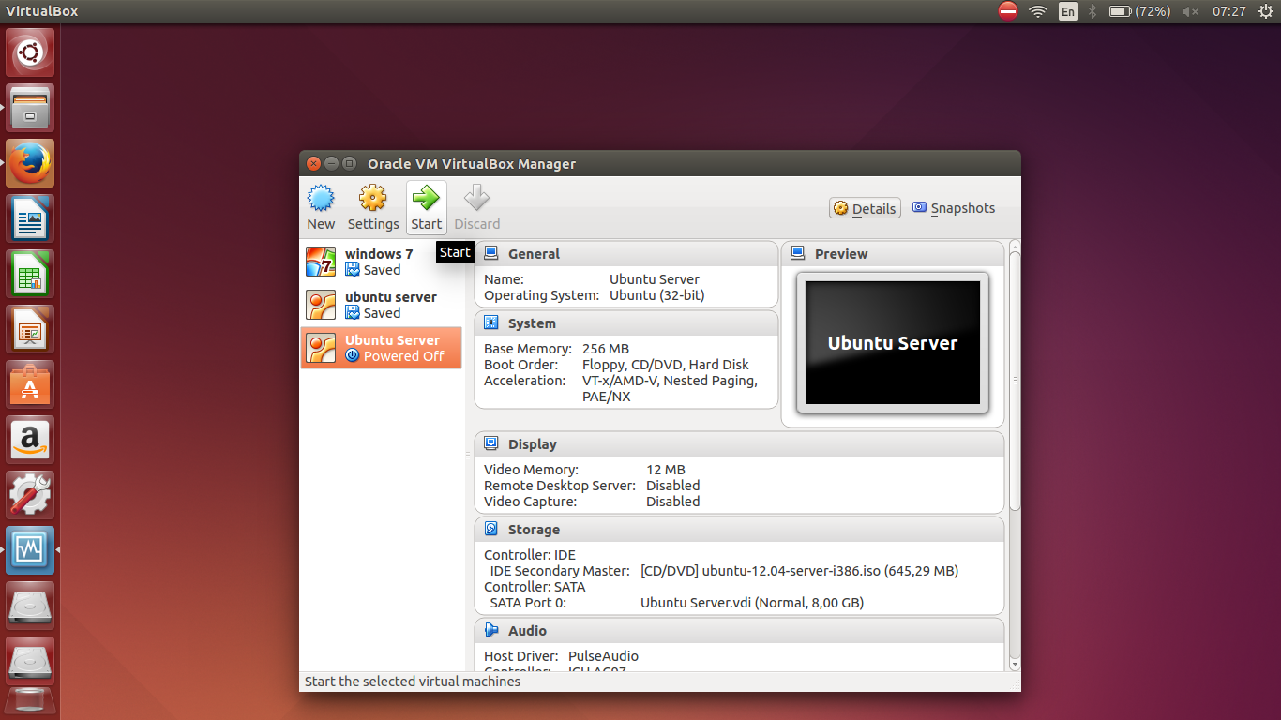
Task: Click the Discard toolbar icon
Action: tap(476, 206)
